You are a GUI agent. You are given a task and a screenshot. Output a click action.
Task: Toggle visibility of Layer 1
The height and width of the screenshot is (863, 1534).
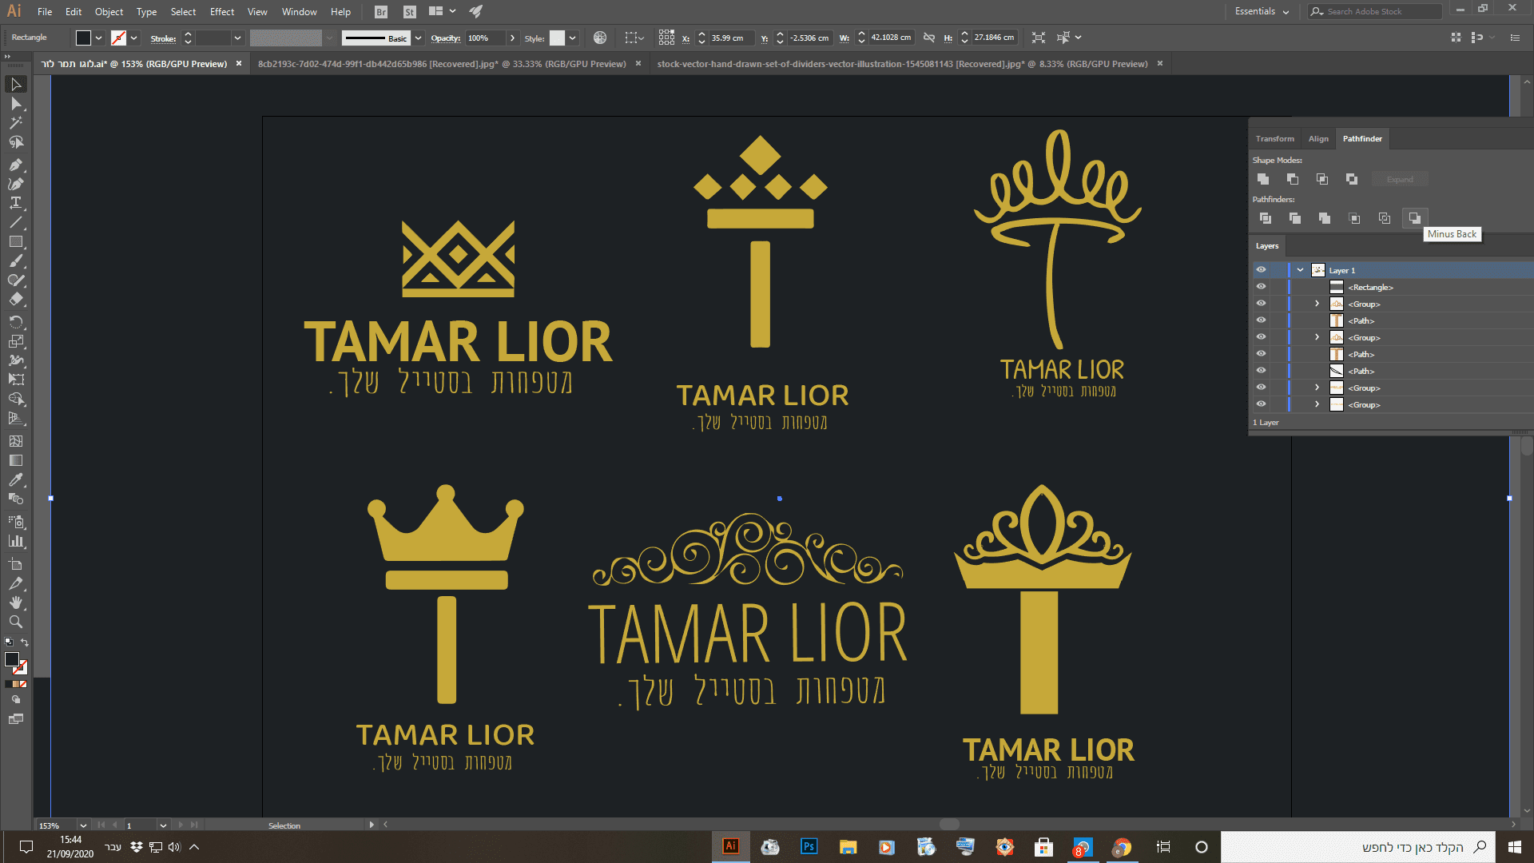pos(1261,270)
